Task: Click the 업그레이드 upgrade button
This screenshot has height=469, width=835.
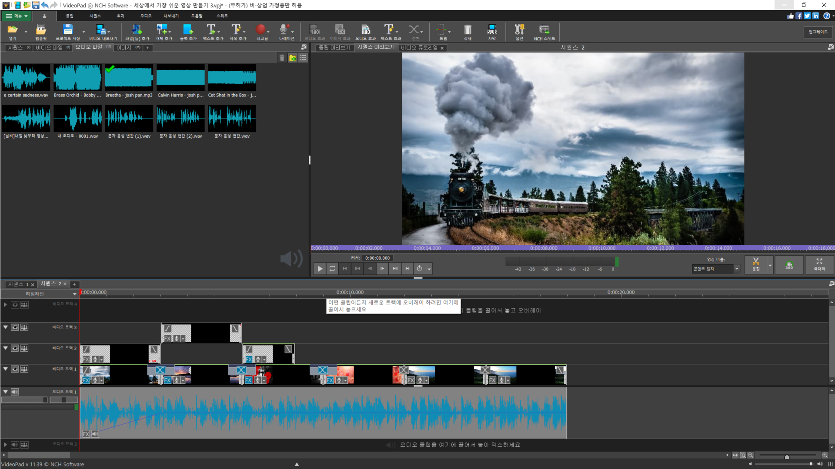Action: 818,32
